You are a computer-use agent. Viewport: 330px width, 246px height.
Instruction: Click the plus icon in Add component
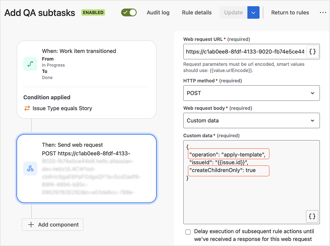point(30,225)
